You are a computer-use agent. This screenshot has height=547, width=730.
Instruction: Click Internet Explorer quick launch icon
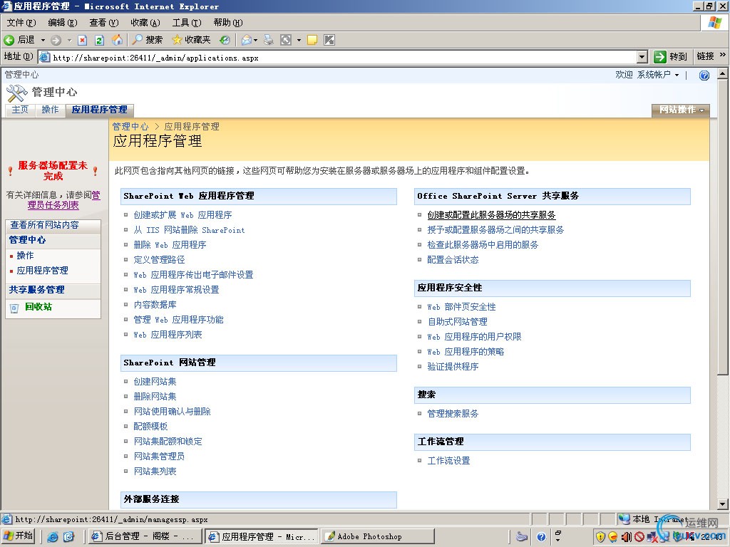53,537
